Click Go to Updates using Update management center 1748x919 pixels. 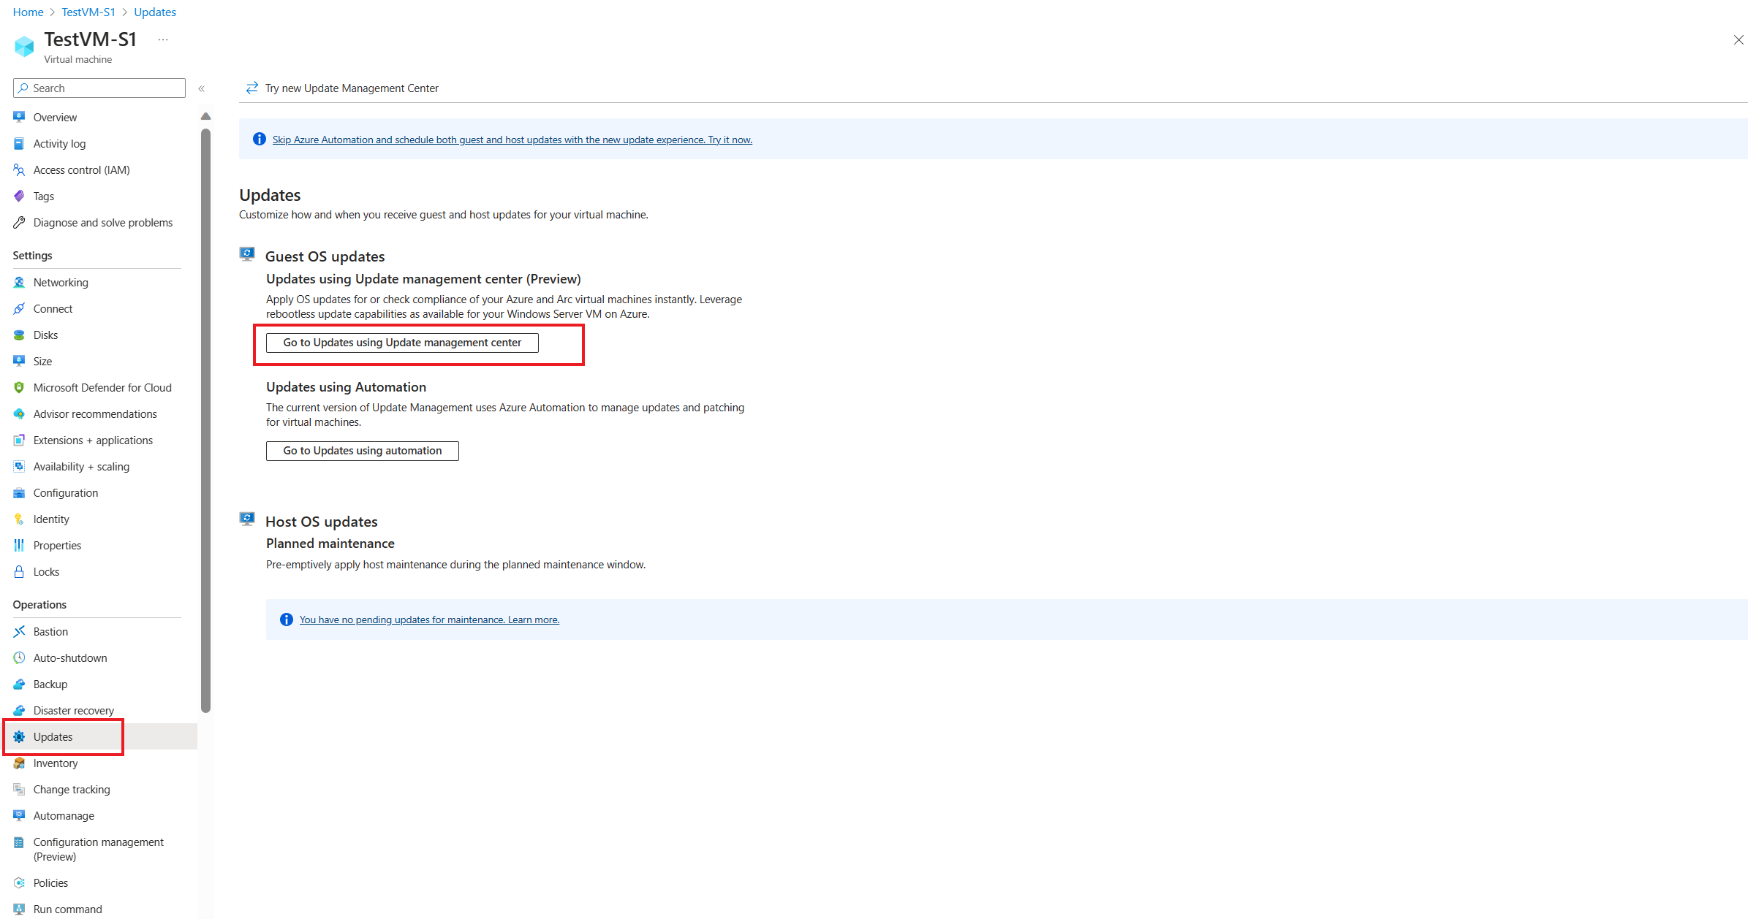[401, 342]
